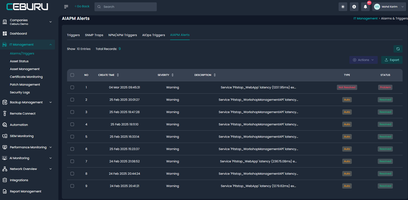Screen dimensions: 408x200
Task: Open the IT Management breadcrumb link
Action: [365, 18]
